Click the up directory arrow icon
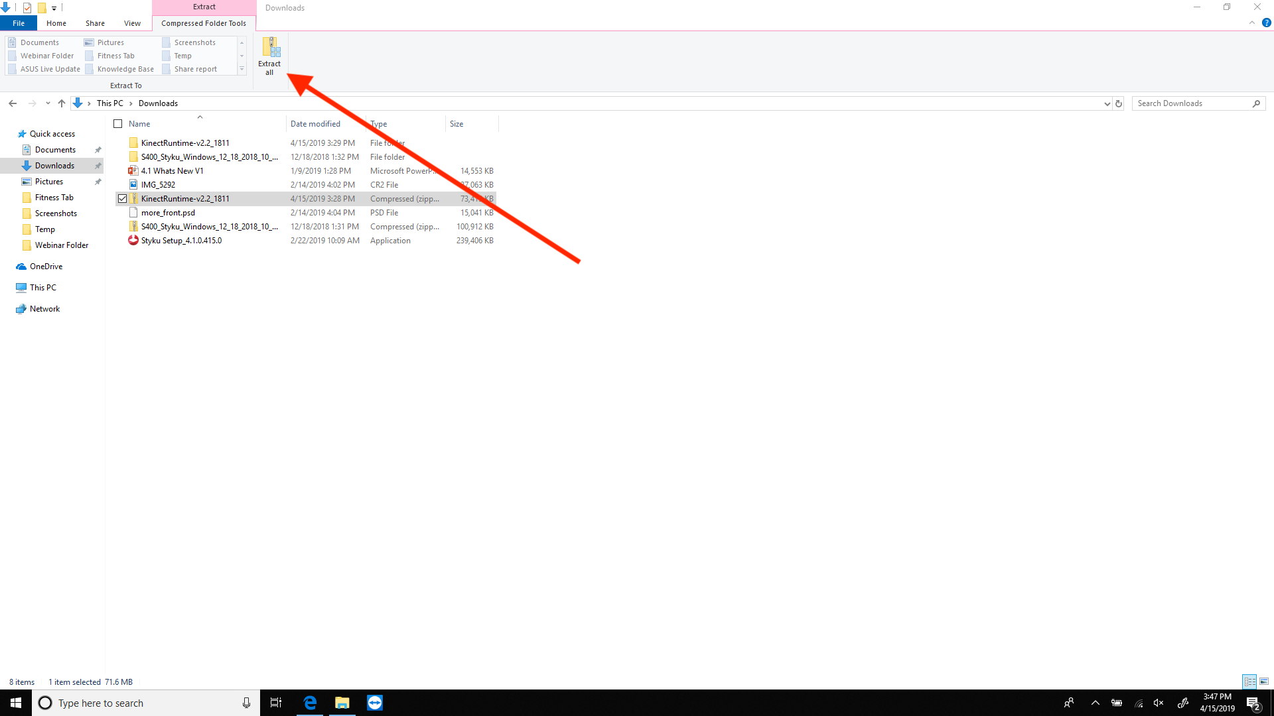1274x716 pixels. pyautogui.click(x=61, y=103)
